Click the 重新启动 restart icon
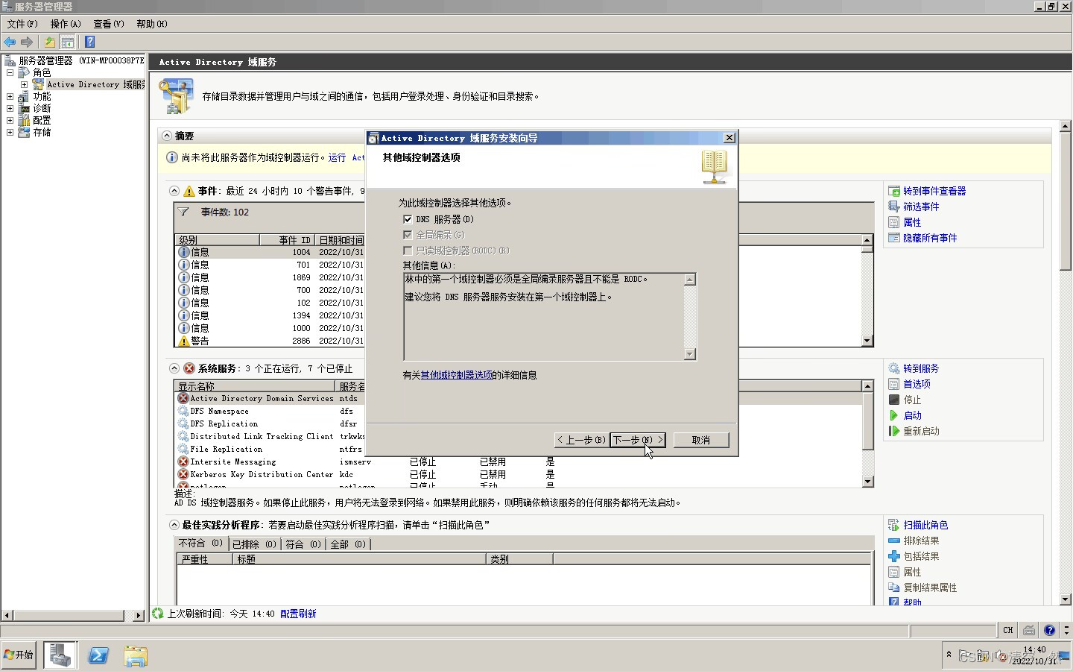This screenshot has width=1073, height=671. (x=894, y=432)
